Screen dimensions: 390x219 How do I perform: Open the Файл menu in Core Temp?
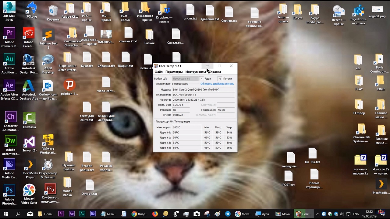click(x=158, y=72)
